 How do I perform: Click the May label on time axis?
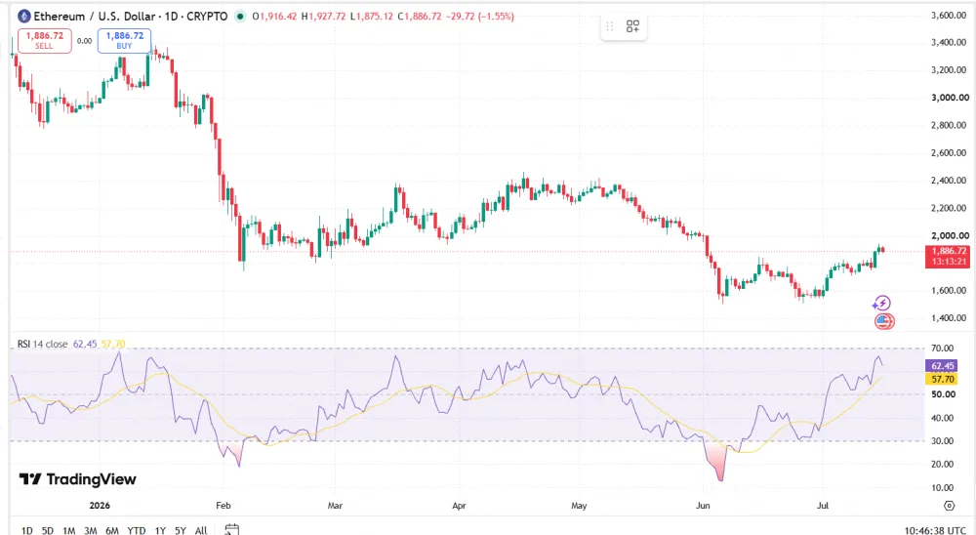point(579,505)
